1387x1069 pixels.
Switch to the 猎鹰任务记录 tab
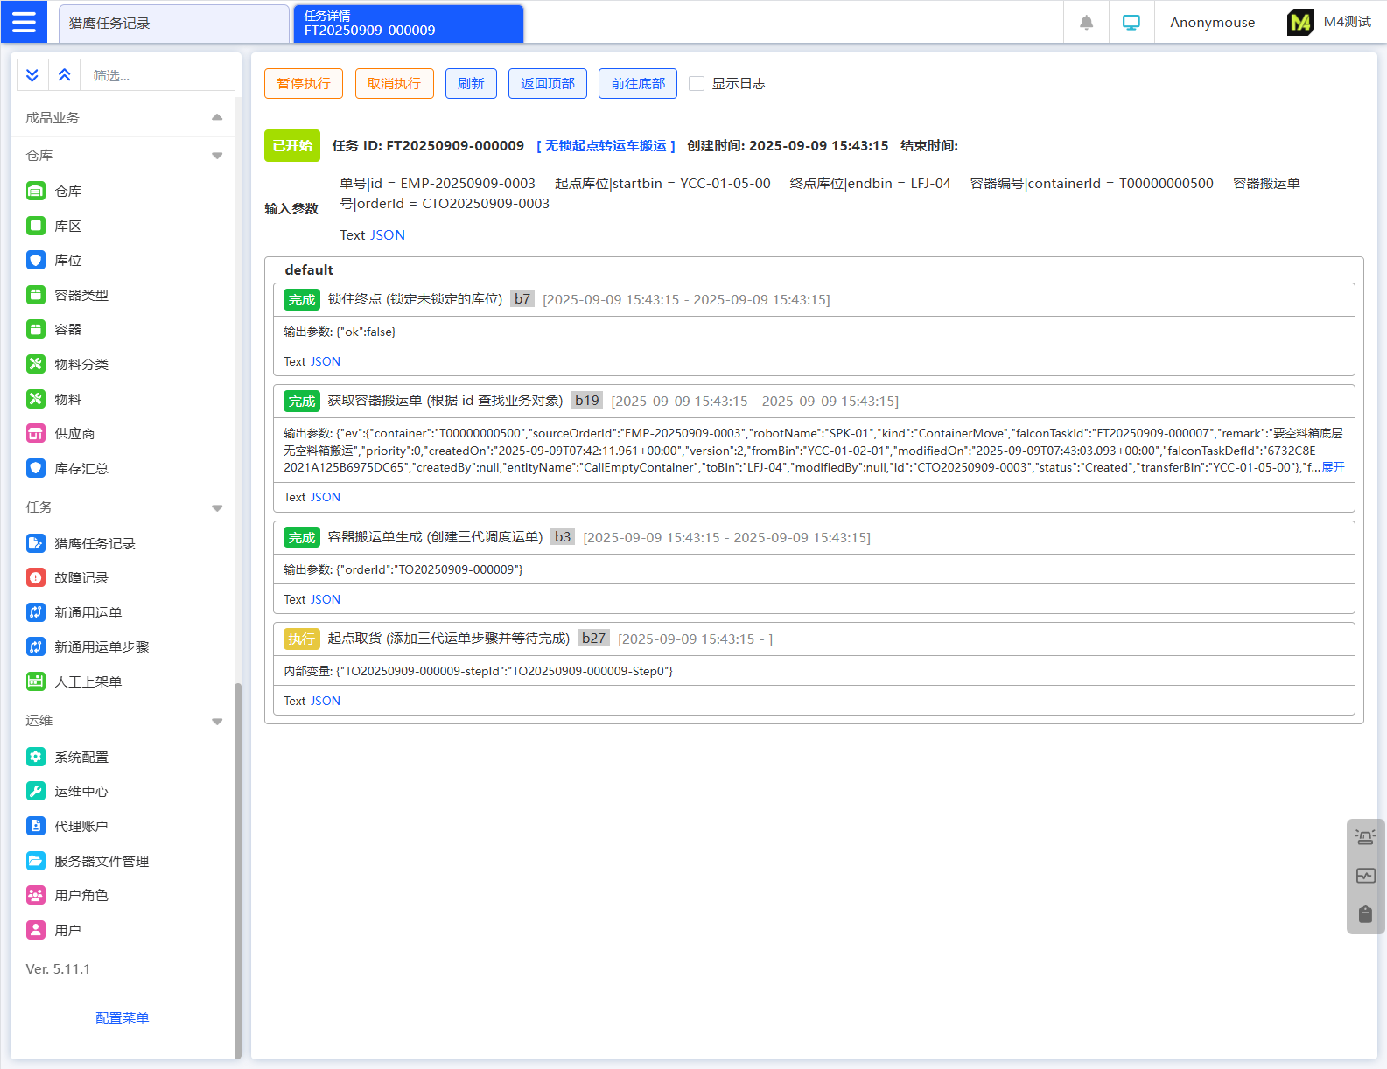pyautogui.click(x=173, y=24)
